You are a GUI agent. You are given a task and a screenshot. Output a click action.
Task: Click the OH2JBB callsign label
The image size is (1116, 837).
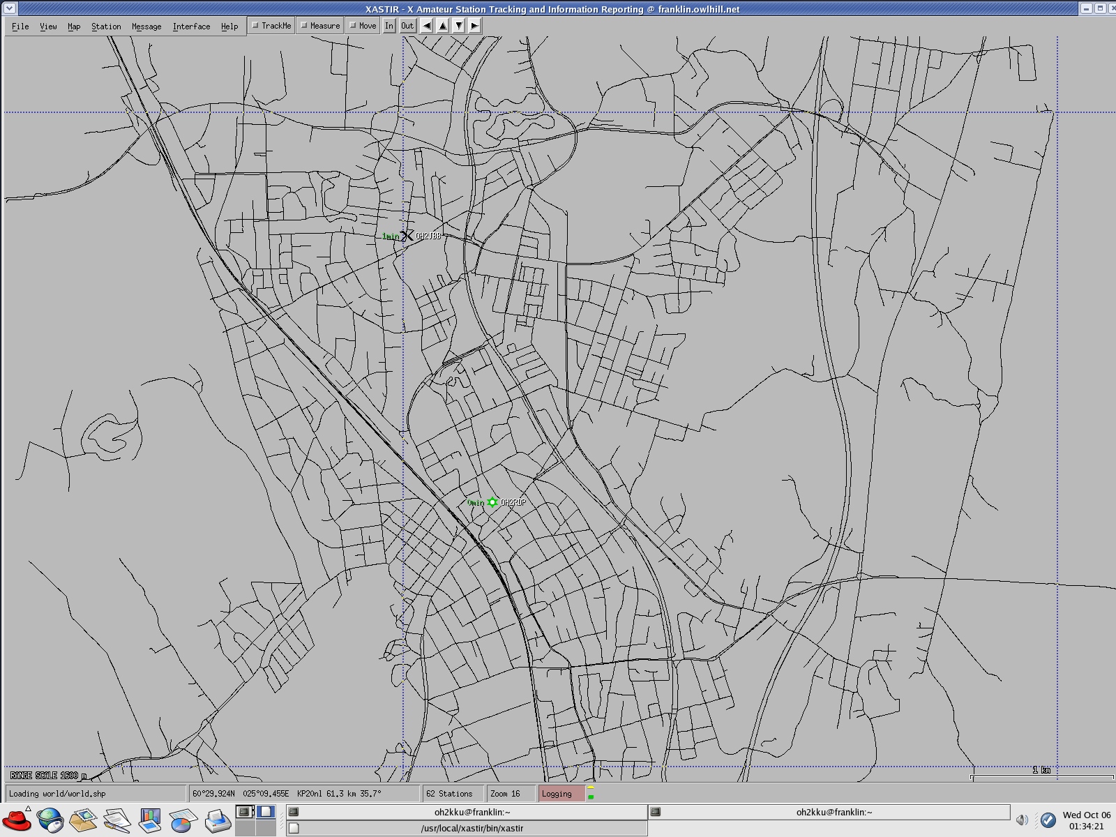(x=428, y=236)
